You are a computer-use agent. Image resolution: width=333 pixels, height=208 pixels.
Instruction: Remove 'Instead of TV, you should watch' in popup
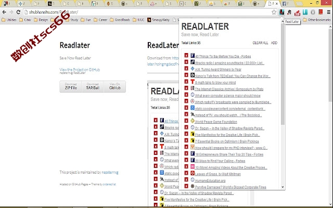tap(186, 114)
